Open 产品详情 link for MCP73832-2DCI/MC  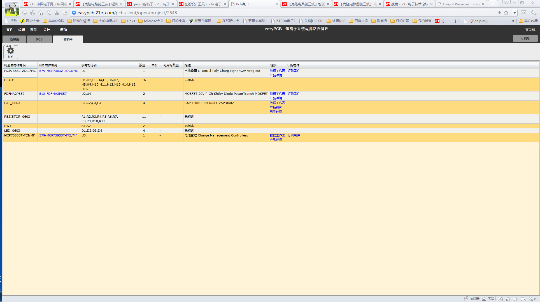click(x=276, y=75)
